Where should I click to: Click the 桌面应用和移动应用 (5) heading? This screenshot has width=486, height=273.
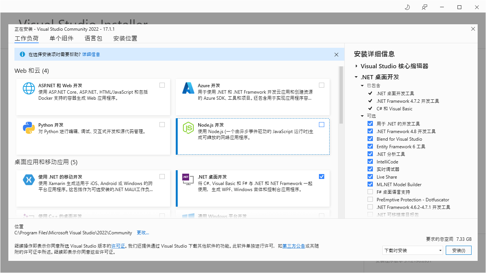(x=46, y=162)
